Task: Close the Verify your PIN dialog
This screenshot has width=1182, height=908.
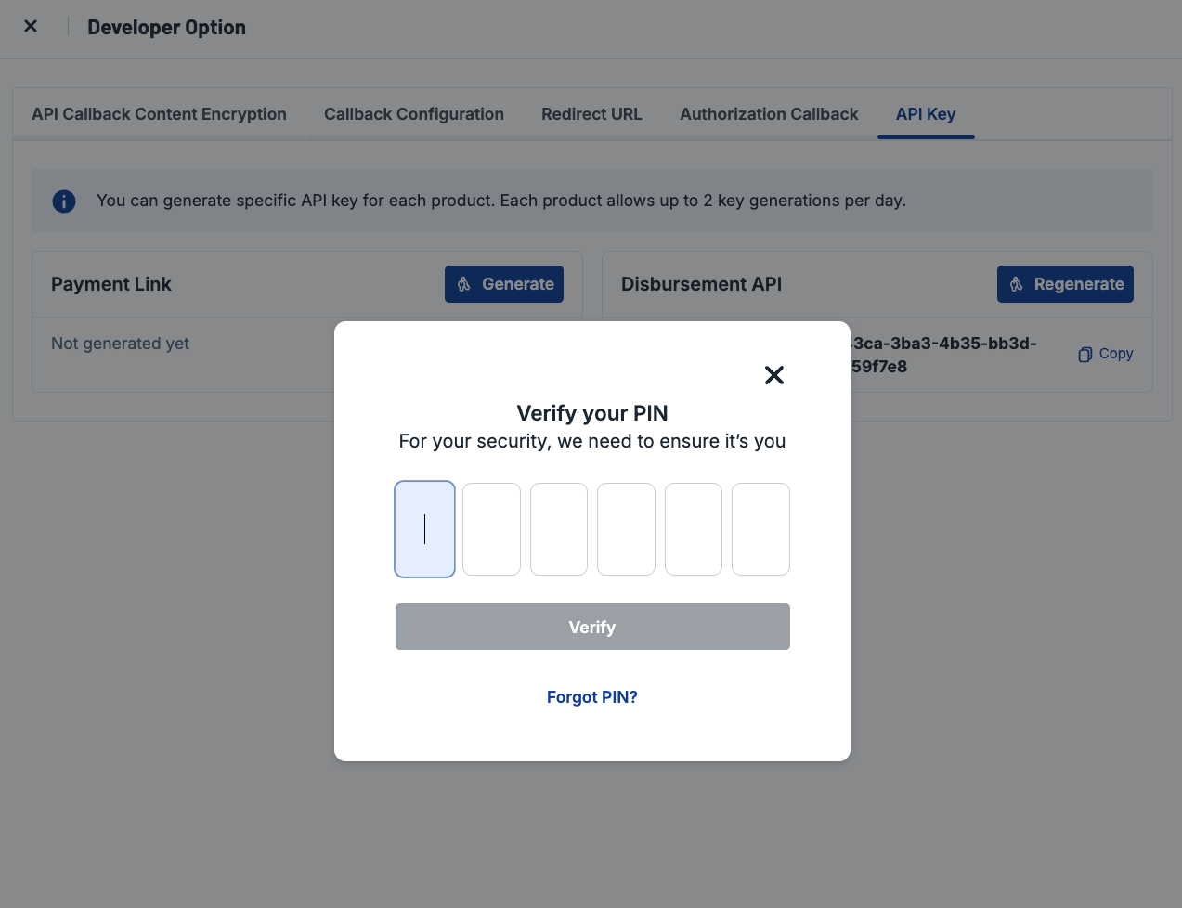Action: coord(774,375)
